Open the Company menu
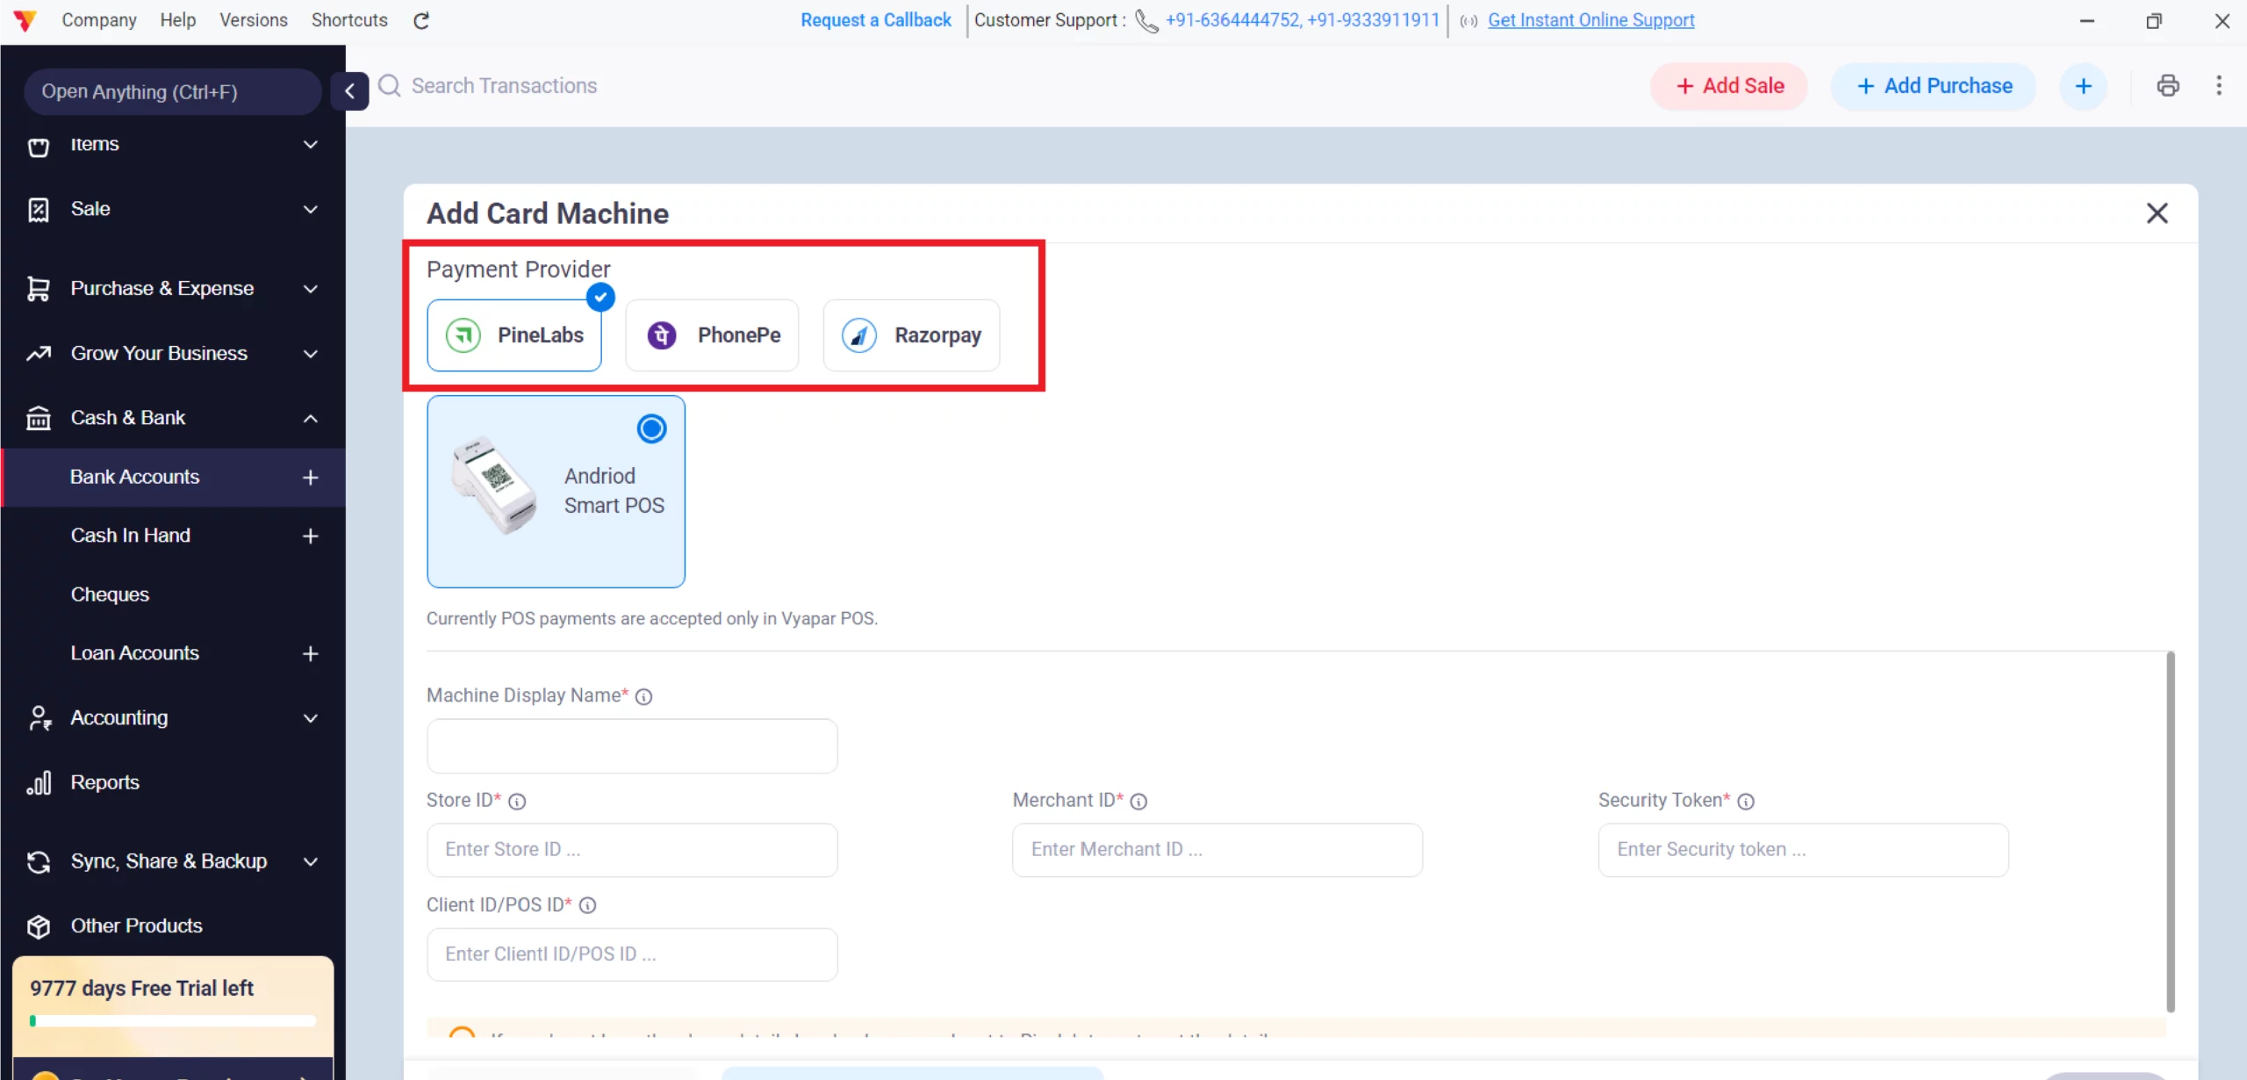The width and height of the screenshot is (2247, 1080). (x=99, y=20)
